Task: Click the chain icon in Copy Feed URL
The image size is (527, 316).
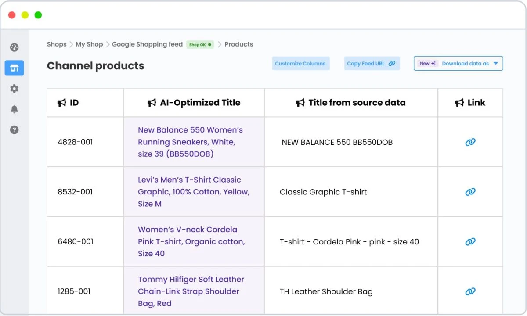Action: (x=392, y=64)
